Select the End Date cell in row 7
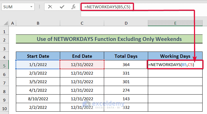 [82, 82]
